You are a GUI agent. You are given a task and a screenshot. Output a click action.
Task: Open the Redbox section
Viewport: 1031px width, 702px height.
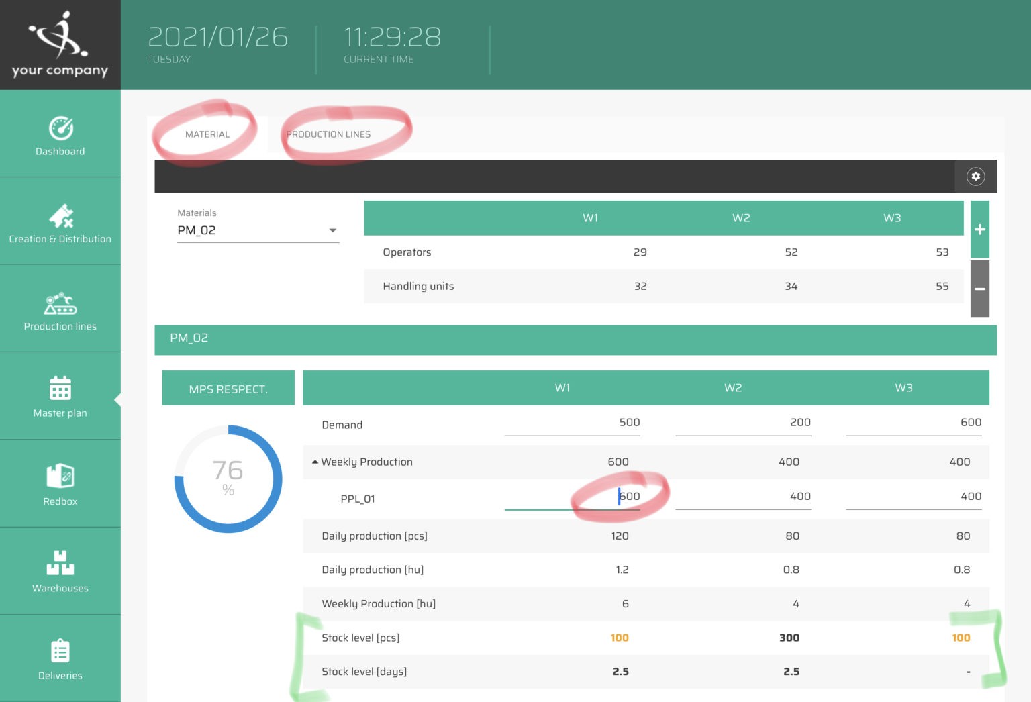coord(60,483)
